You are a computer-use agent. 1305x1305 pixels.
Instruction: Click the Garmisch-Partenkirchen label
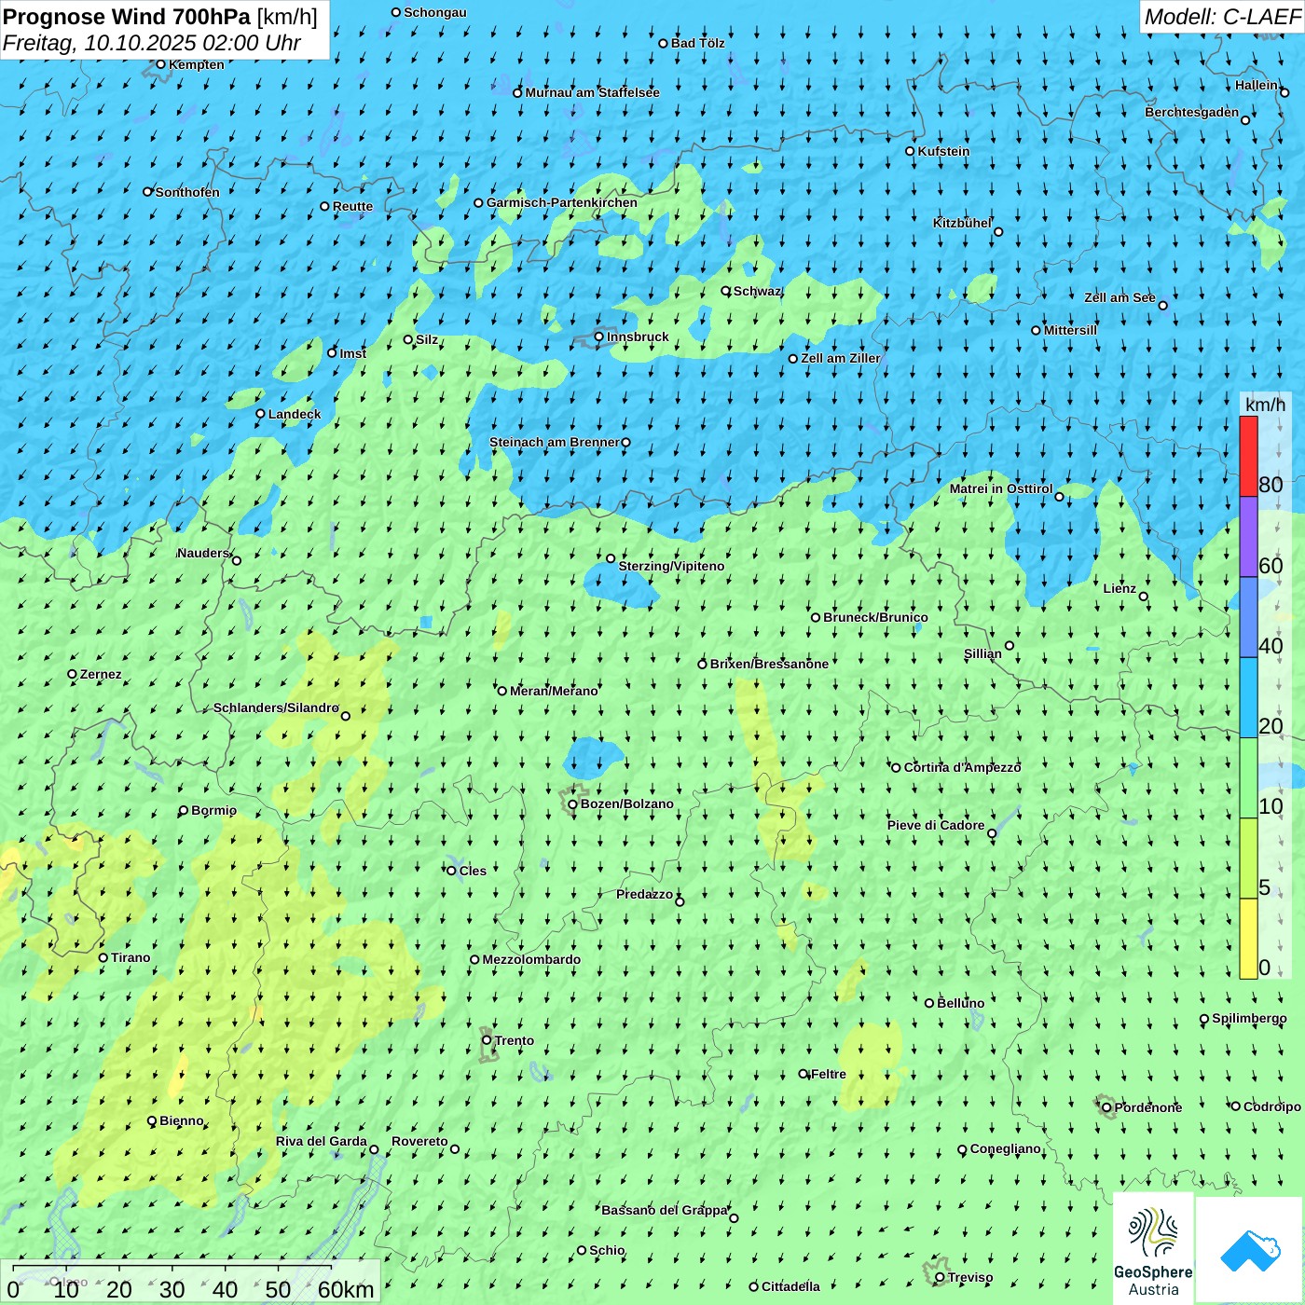click(x=562, y=202)
